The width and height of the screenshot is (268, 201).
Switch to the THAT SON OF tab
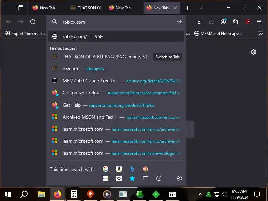tap(86, 8)
